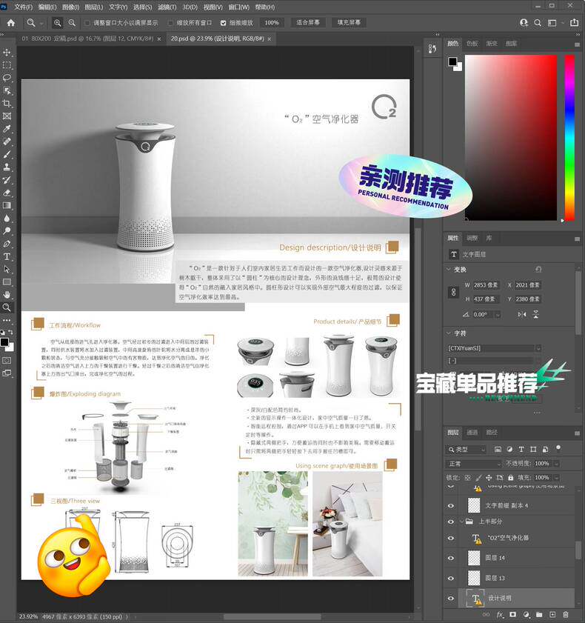Select the Crop tool

tap(7, 103)
